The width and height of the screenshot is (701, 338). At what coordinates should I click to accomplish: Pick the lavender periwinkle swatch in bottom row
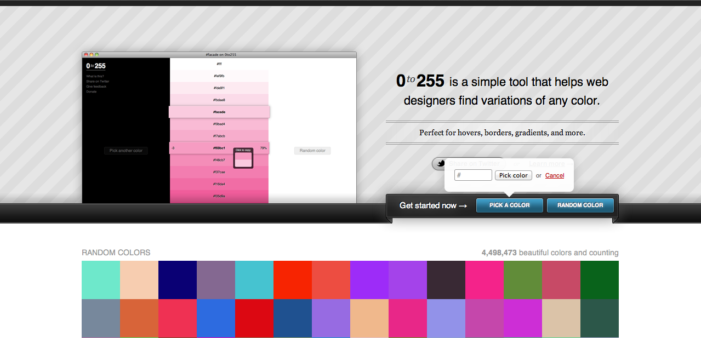pos(446,318)
